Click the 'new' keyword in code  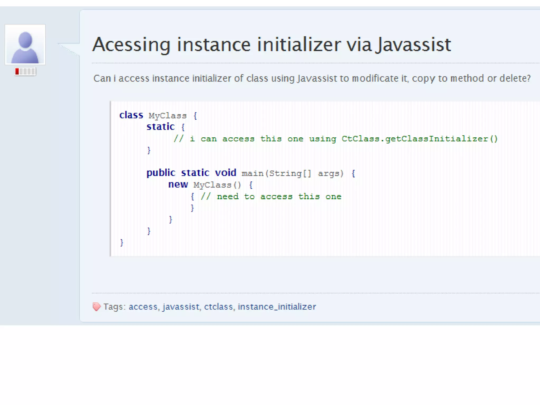click(178, 184)
